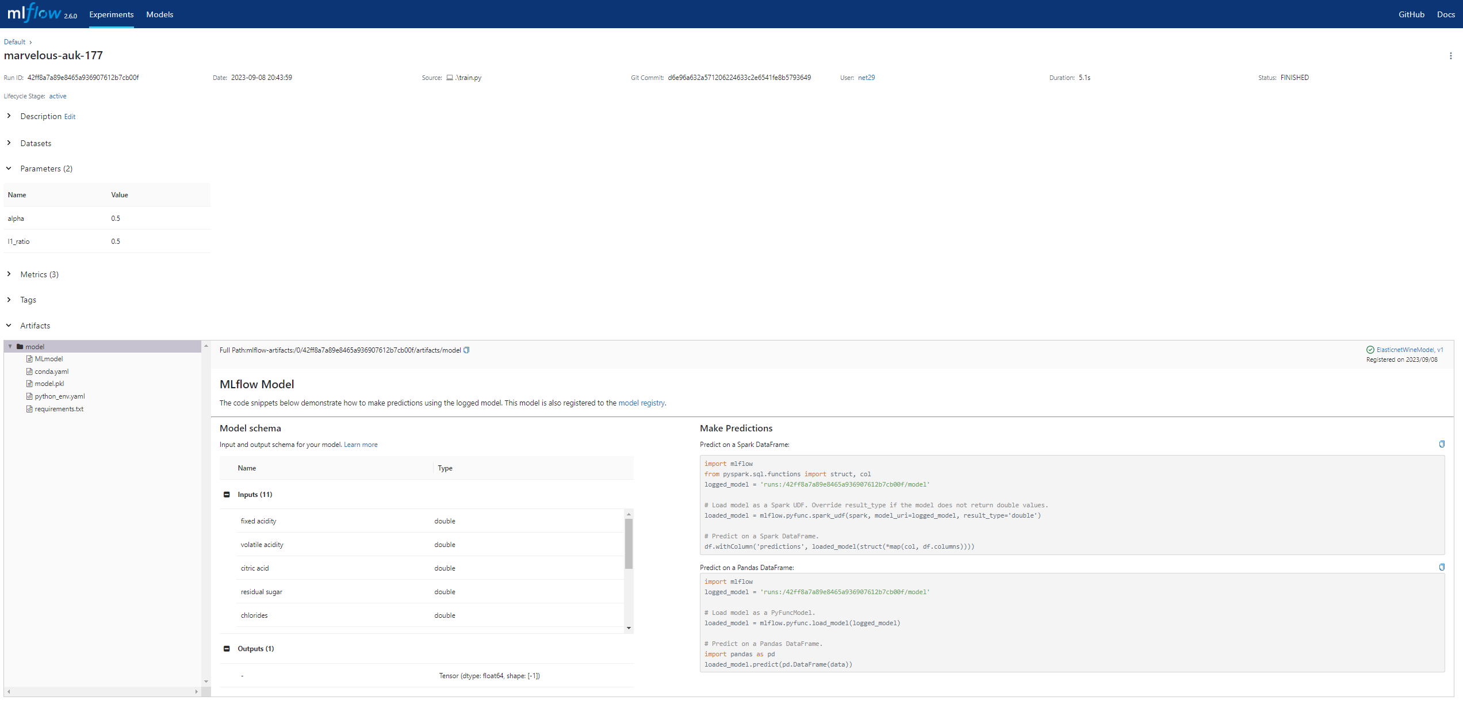This screenshot has width=1463, height=723.
Task: Collapse the Outputs (1) schema section
Action: pyautogui.click(x=227, y=649)
